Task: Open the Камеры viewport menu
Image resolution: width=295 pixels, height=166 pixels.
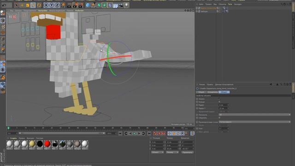Action: 18,11
